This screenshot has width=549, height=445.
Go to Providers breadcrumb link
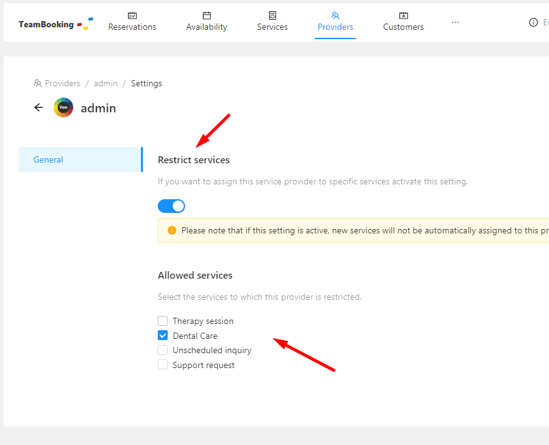(x=62, y=83)
